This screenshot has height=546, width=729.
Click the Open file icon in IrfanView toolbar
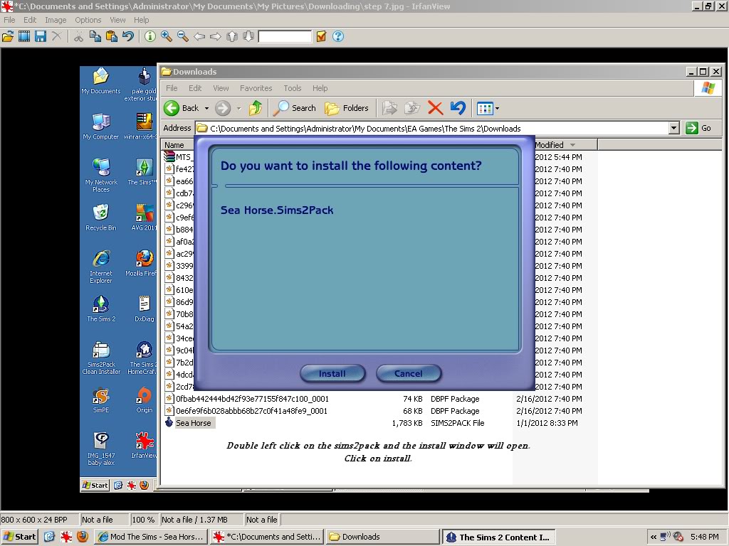(x=8, y=36)
